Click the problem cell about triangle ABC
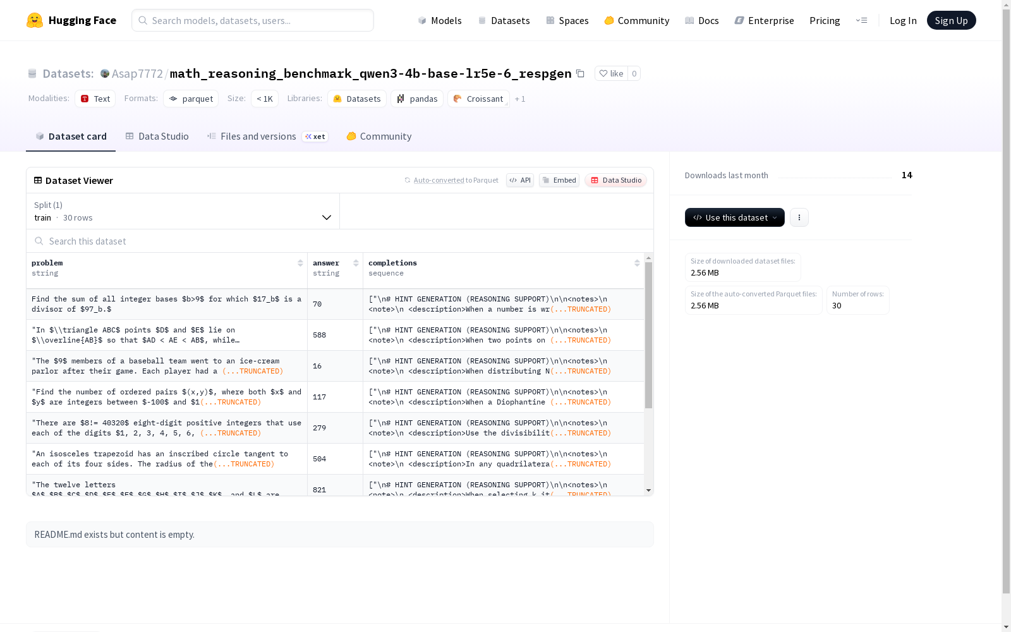Viewport: 1011px width, 632px height. click(167, 335)
